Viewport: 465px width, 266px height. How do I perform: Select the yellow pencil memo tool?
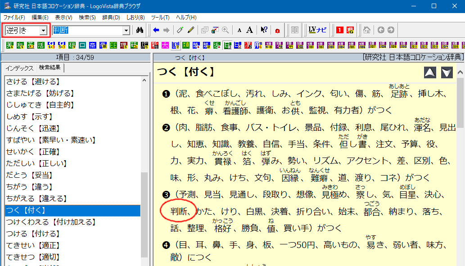point(191,30)
